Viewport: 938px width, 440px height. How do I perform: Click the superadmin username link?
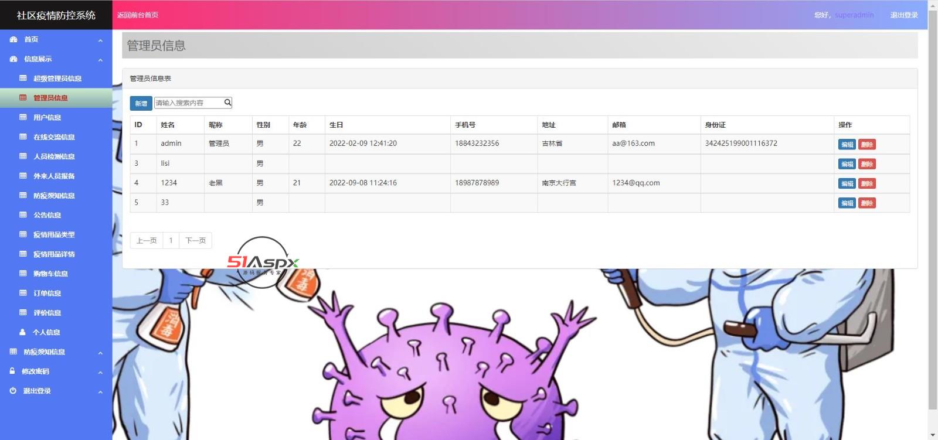tap(854, 15)
